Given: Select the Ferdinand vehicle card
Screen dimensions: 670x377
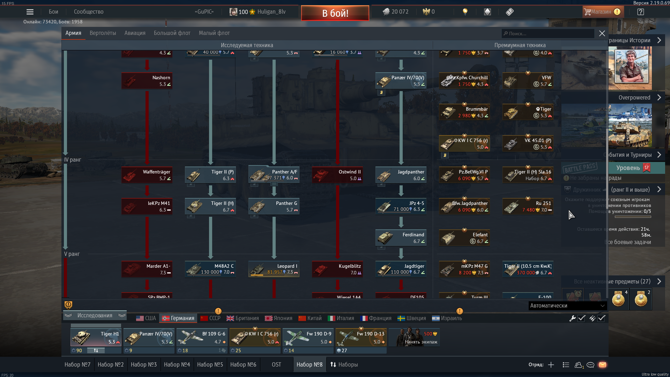Looking at the screenshot, I should pos(401,238).
